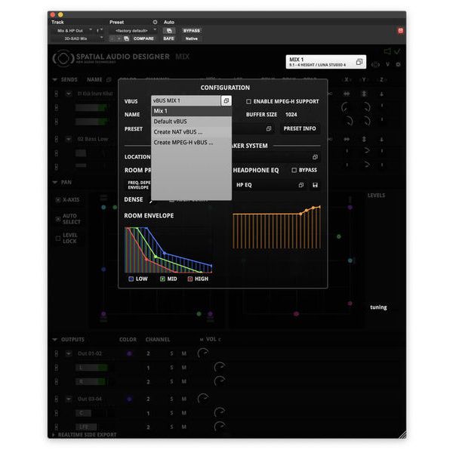Open the 3D-SAD Mix plugin dropdown
Image resolution: width=453 pixels, height=453 pixels.
78,39
